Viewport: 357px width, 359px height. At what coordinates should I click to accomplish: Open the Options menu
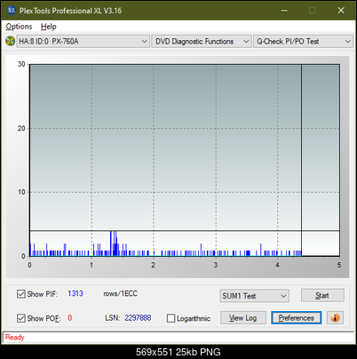(19, 27)
